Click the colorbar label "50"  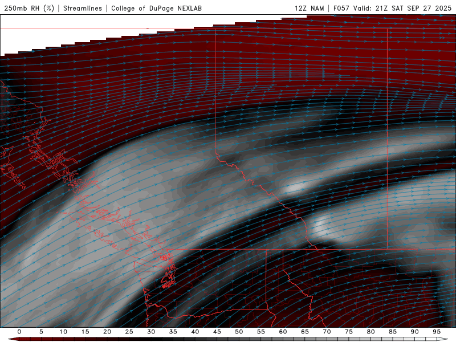click(x=239, y=332)
